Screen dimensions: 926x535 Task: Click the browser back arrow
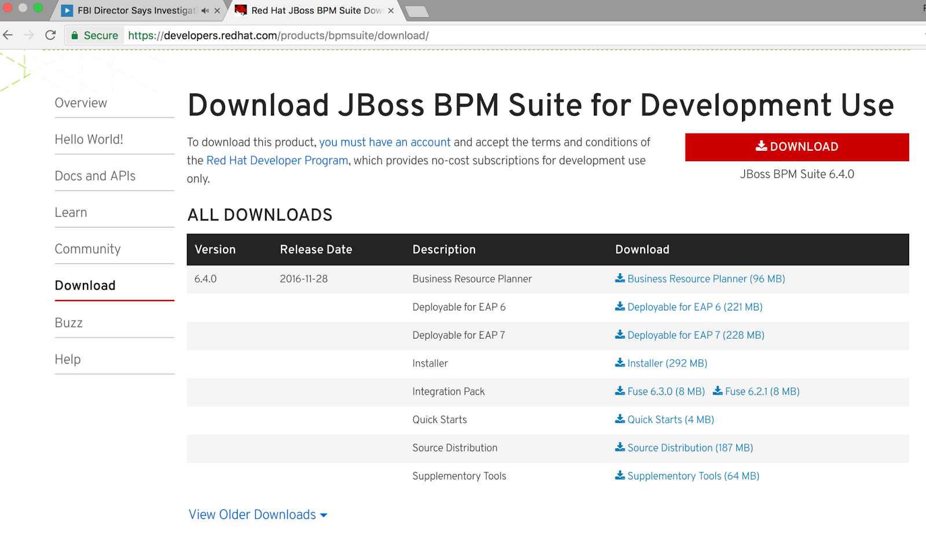coord(8,35)
